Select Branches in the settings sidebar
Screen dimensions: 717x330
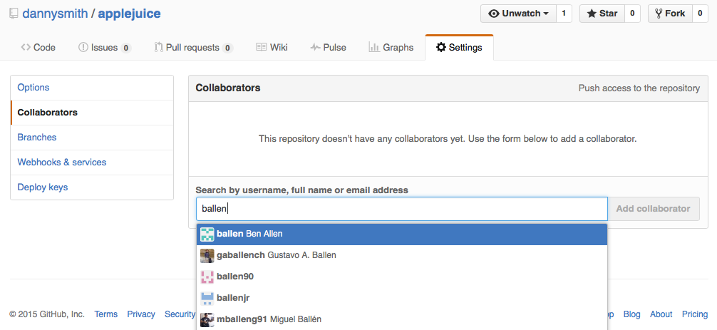click(x=37, y=138)
